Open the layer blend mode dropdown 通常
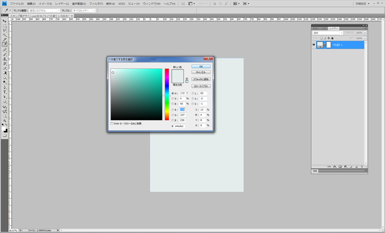The image size is (385, 233). pos(327,33)
